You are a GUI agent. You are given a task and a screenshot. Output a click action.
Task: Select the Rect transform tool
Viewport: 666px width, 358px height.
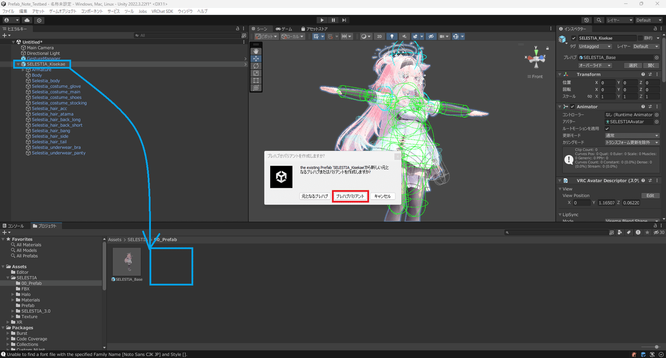pyautogui.click(x=255, y=80)
